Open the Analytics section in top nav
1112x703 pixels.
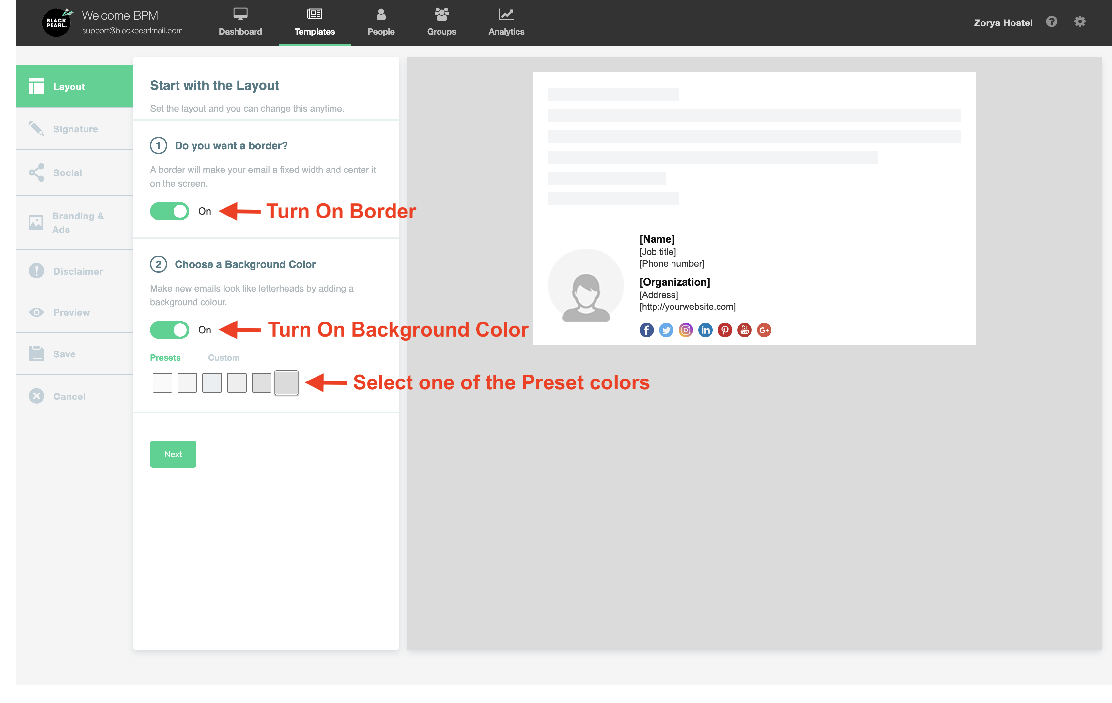click(506, 22)
